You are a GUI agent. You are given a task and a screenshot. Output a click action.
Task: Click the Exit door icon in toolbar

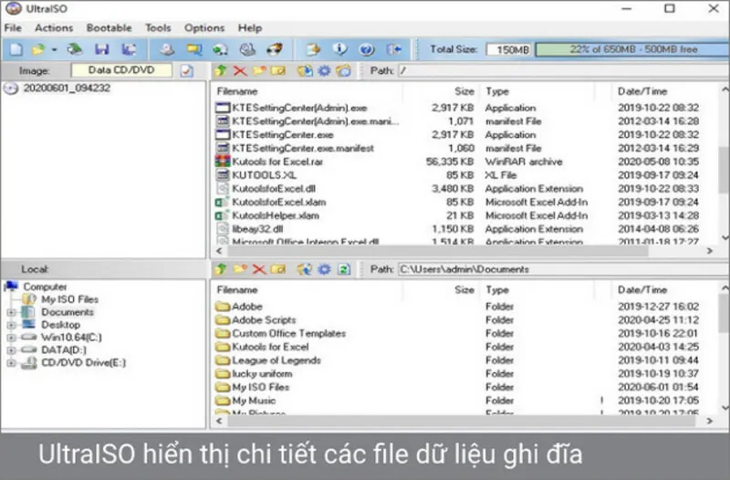tap(393, 49)
